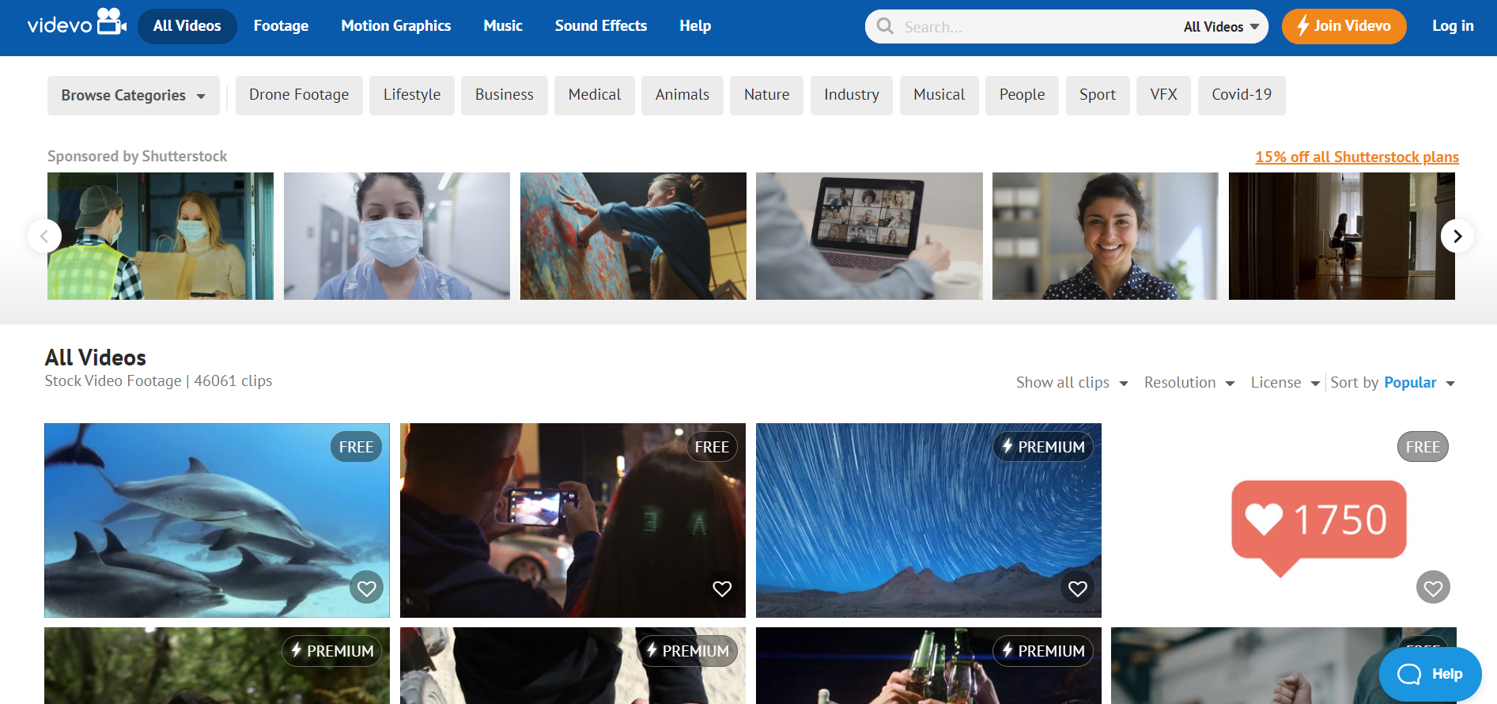Show previous sponsored clips with left arrow

tap(44, 236)
